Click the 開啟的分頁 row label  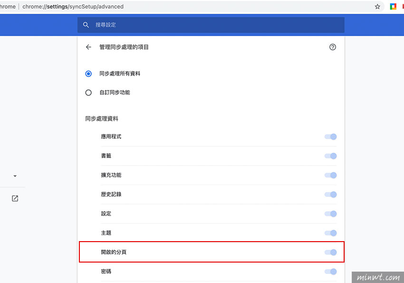click(114, 252)
